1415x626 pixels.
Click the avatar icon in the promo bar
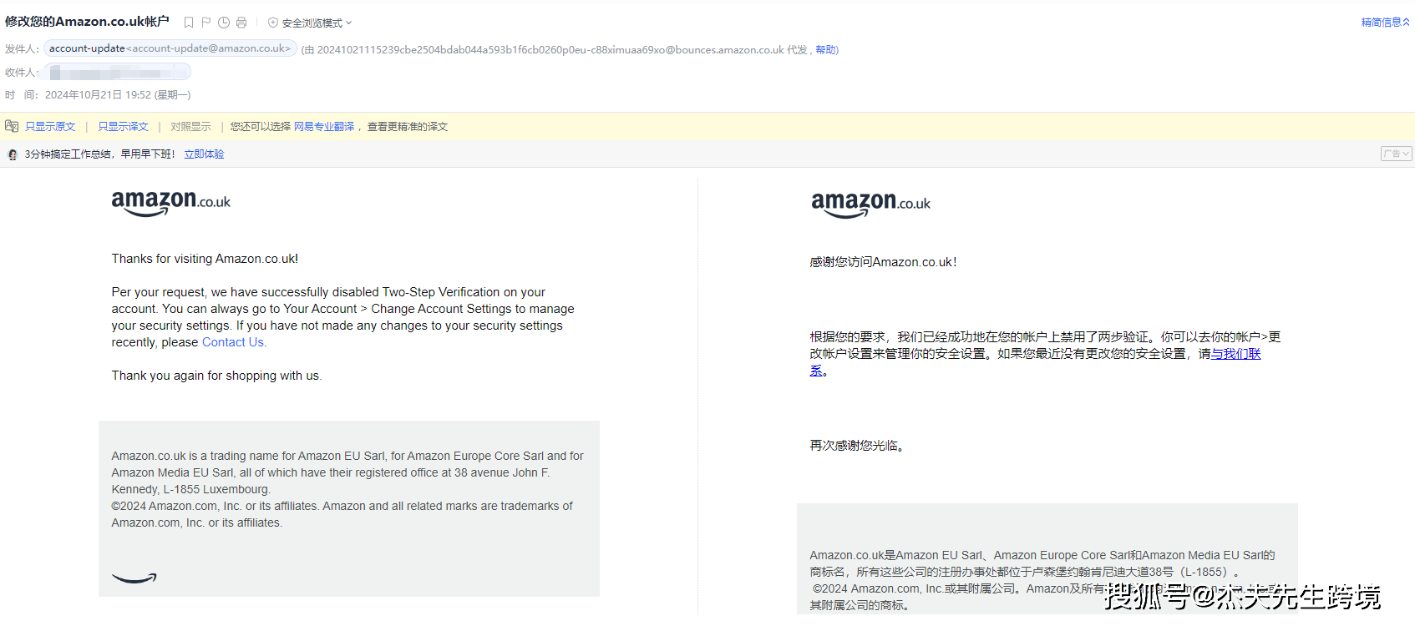13,154
